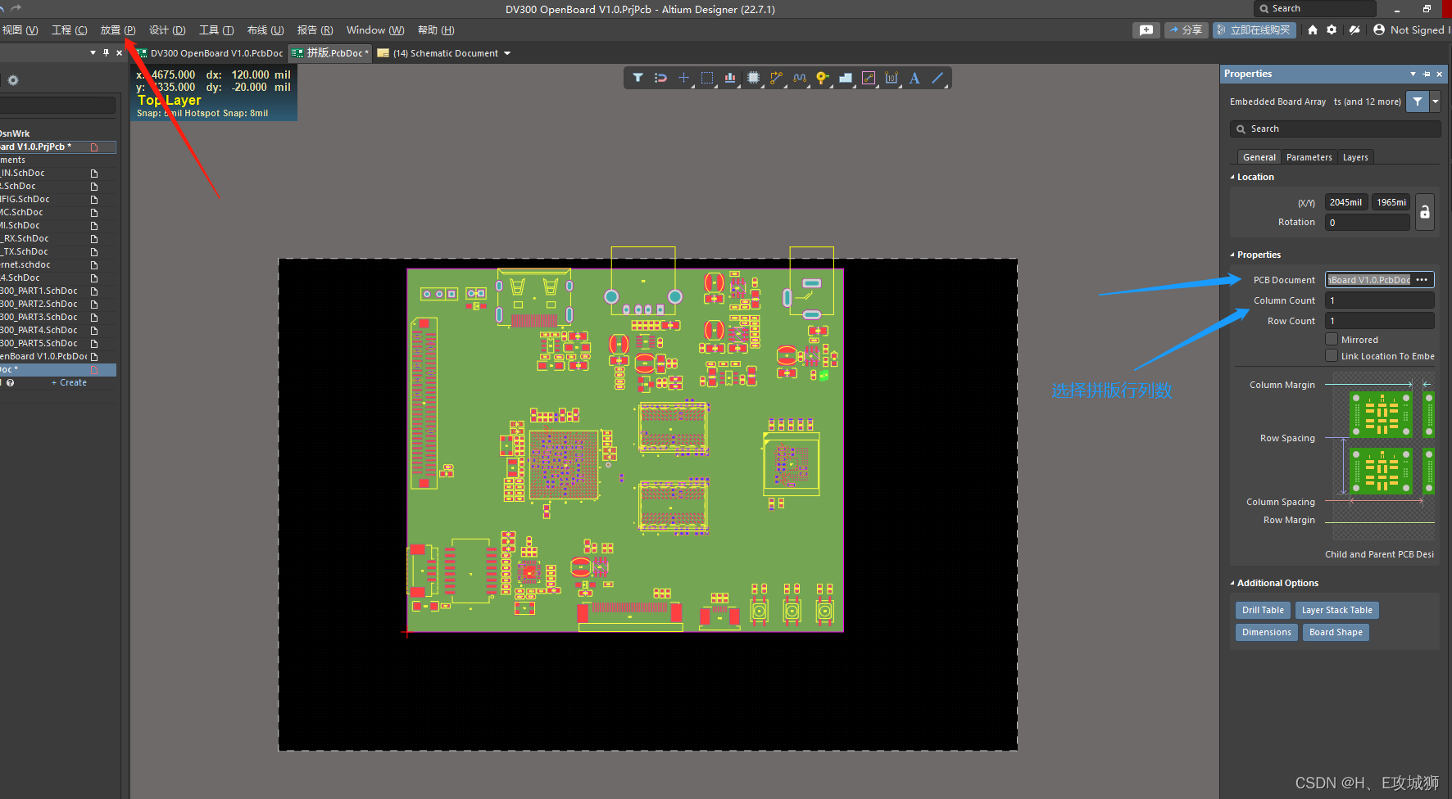Open the Projects panel dropdown arrow
The width and height of the screenshot is (1452, 799).
coord(93,52)
